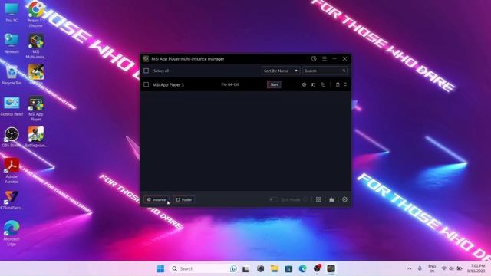
Task: Select the Microsoft Edge desktop shortcut
Action: tap(12, 233)
